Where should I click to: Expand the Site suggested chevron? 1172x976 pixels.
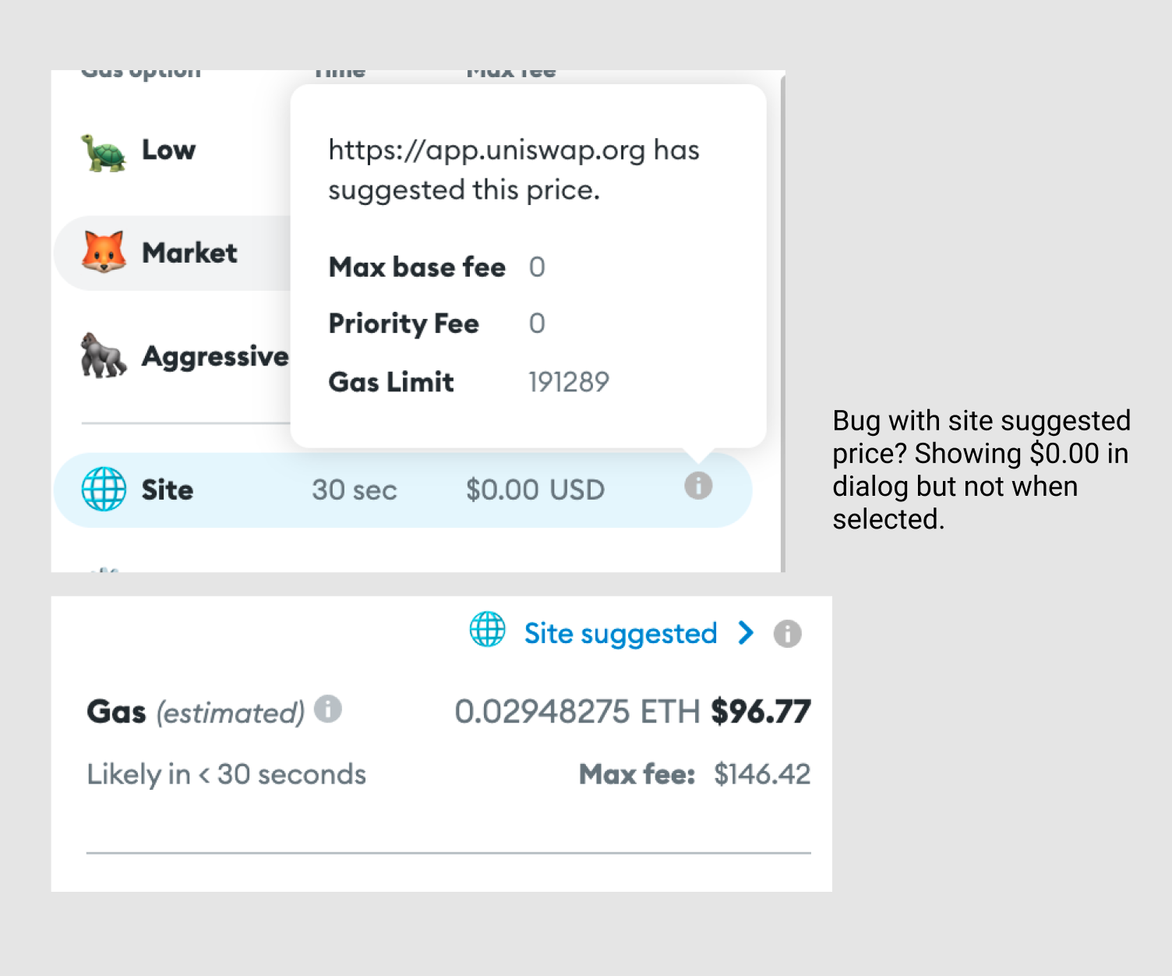(746, 633)
